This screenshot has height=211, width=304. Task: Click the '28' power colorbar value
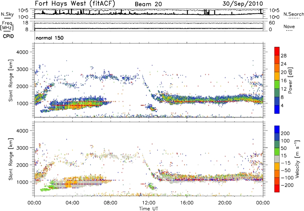(x=283, y=56)
